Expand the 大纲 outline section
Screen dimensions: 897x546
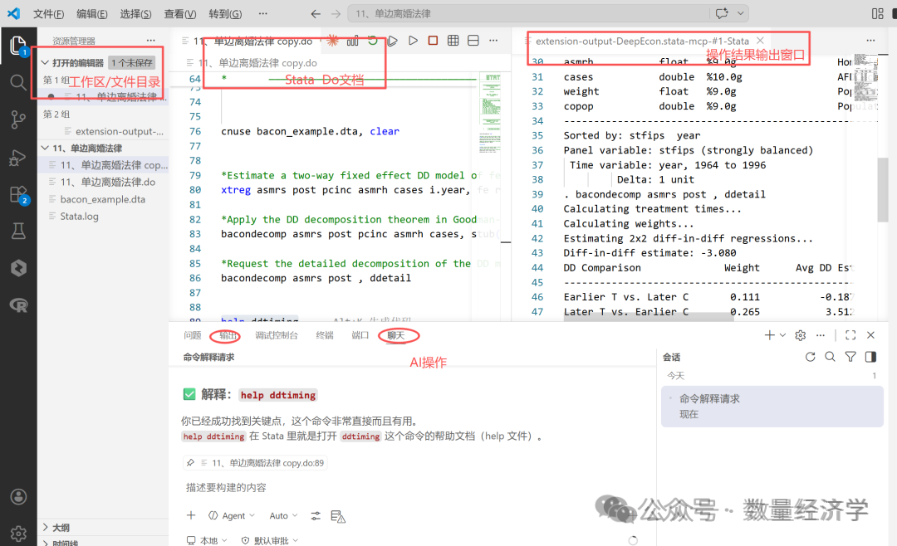pos(45,527)
